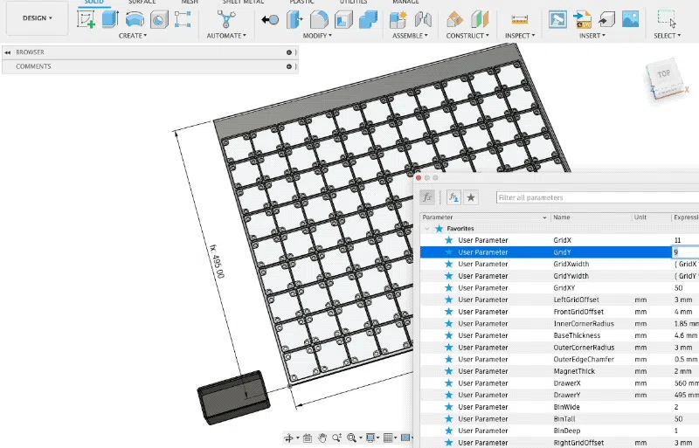Open the Modify dropdown menu
Image resolution: width=699 pixels, height=448 pixels.
tap(318, 36)
